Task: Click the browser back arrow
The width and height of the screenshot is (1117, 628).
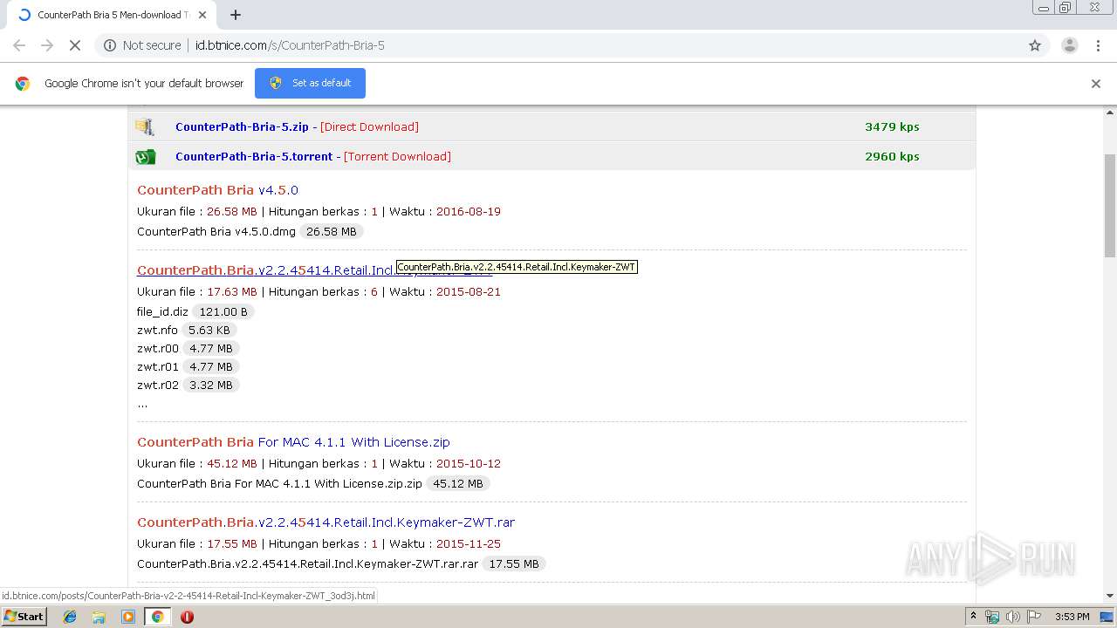Action: pyautogui.click(x=19, y=45)
